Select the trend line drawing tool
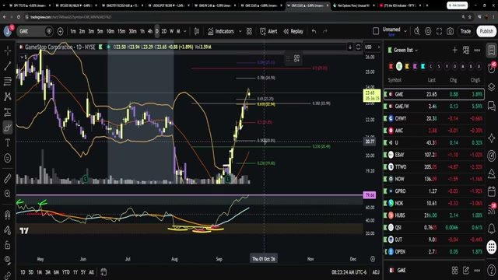The width and height of the screenshot is (498, 280). 8,65
